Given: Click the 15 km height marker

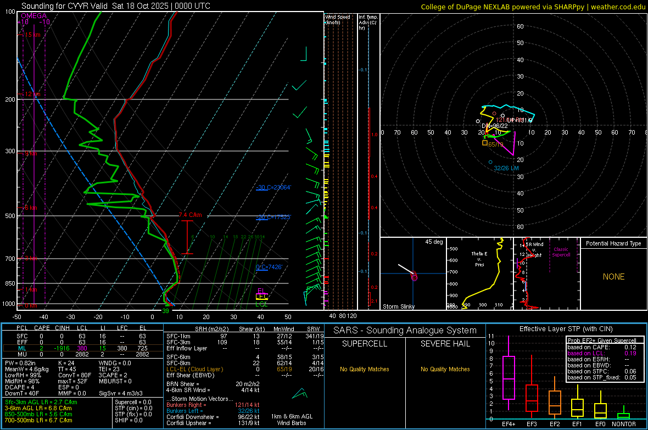Looking at the screenshot, I should [32, 35].
